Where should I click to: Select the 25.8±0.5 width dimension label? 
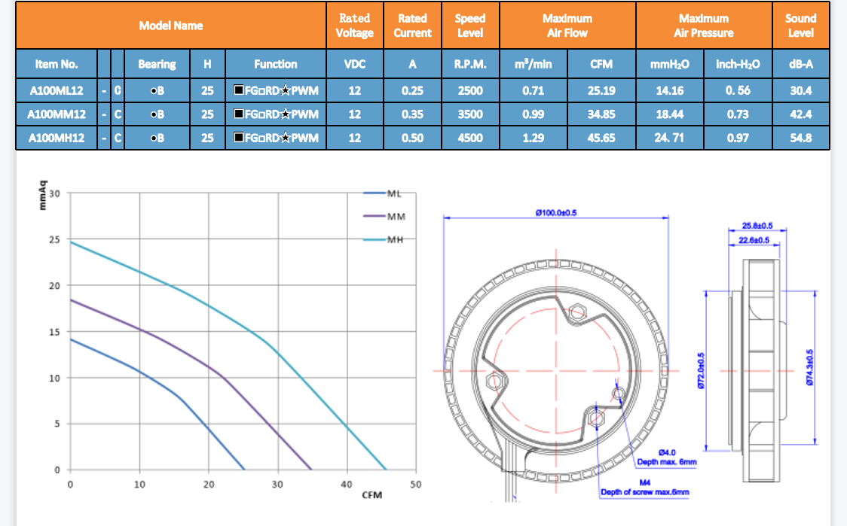(757, 226)
